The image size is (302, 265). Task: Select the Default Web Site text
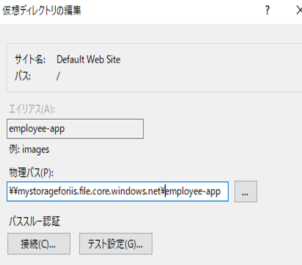click(88, 59)
